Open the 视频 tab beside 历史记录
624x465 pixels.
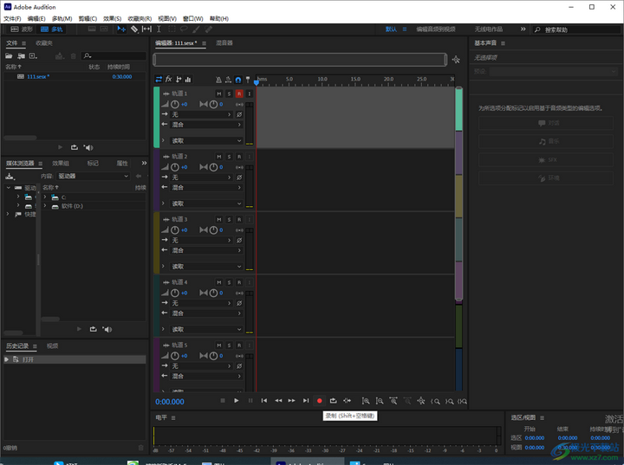(52, 346)
